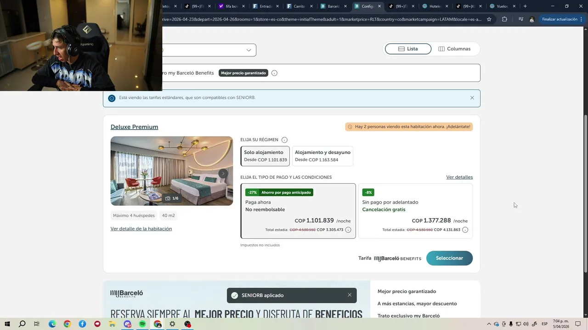588x330 pixels.
Task: Switch to Lista view
Action: (x=408, y=49)
